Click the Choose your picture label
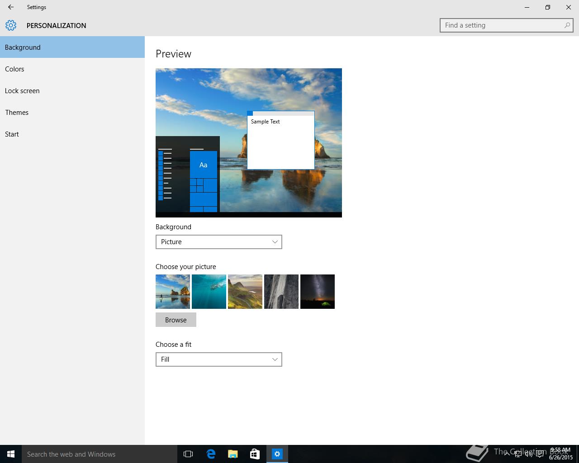The width and height of the screenshot is (579, 463). [x=186, y=267]
